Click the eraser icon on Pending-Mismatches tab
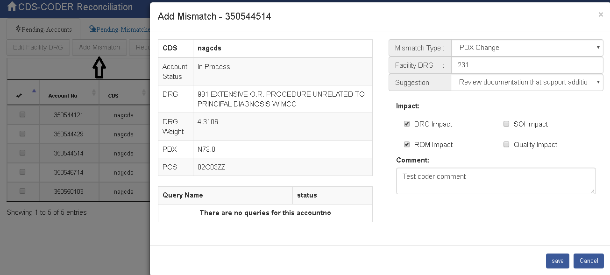The height and width of the screenshot is (275, 610). pyautogui.click(x=92, y=29)
